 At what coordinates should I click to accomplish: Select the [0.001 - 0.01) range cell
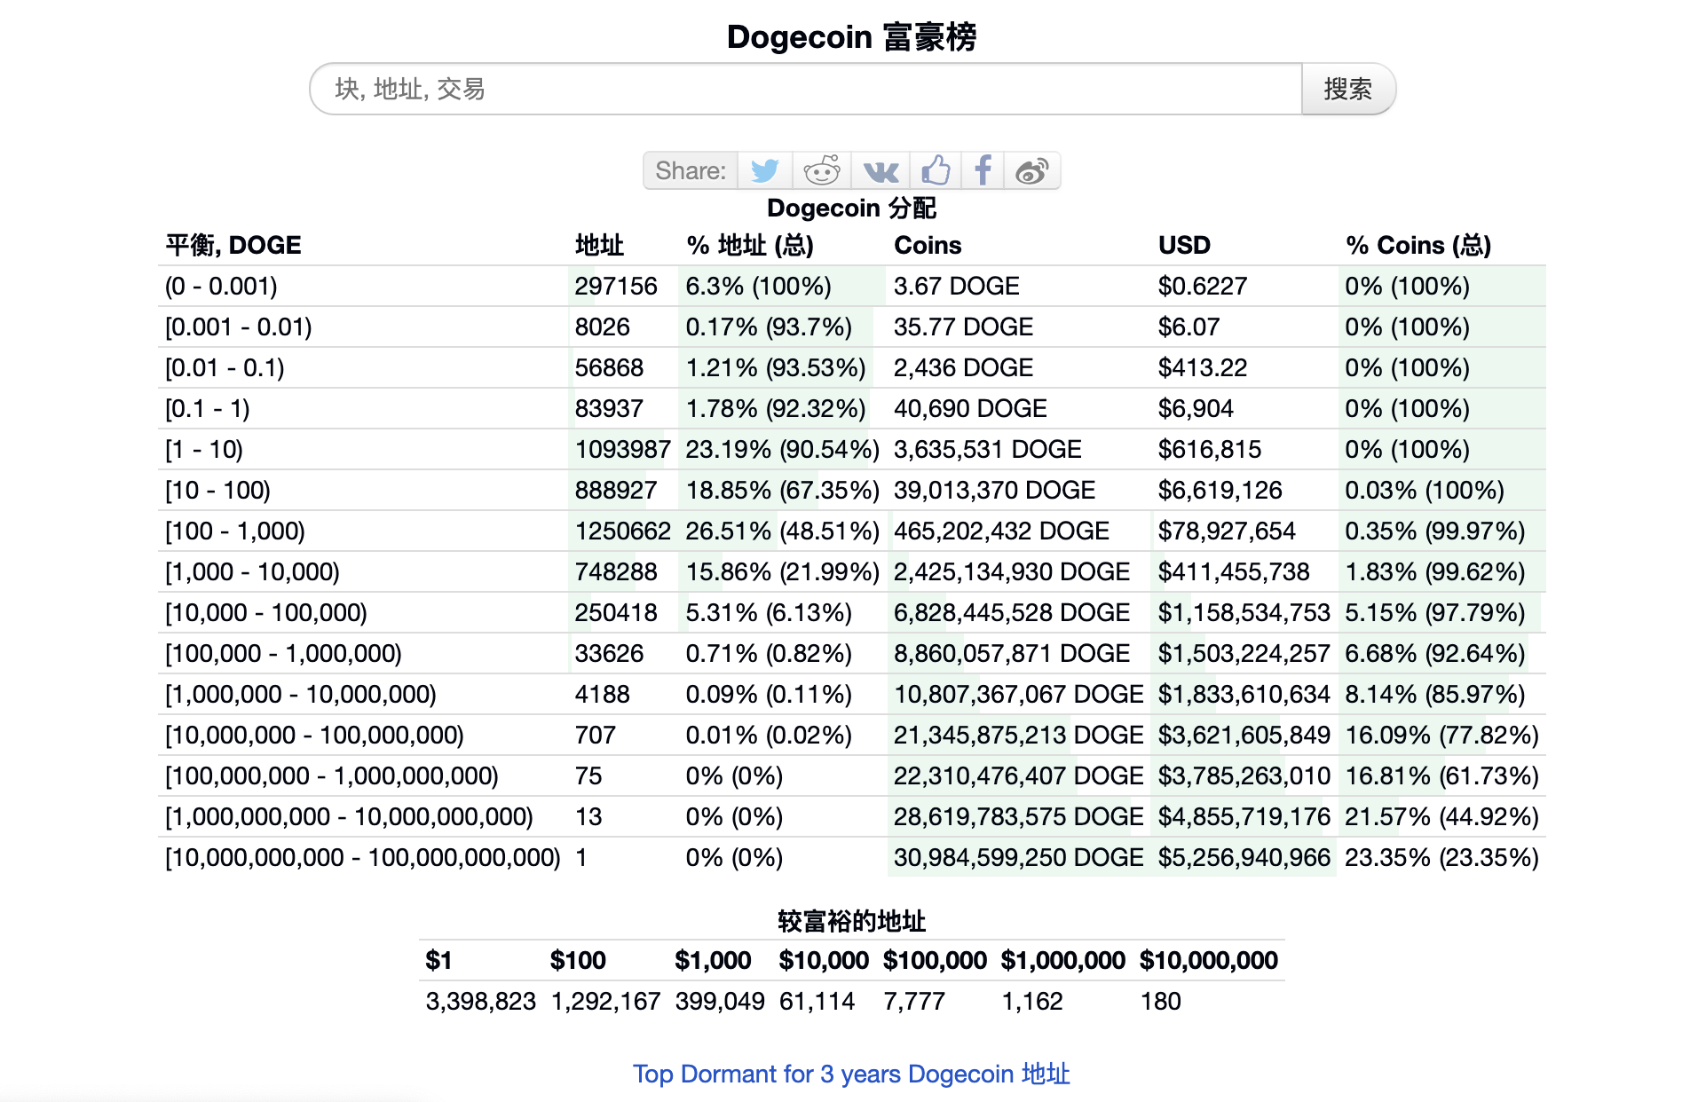238,327
